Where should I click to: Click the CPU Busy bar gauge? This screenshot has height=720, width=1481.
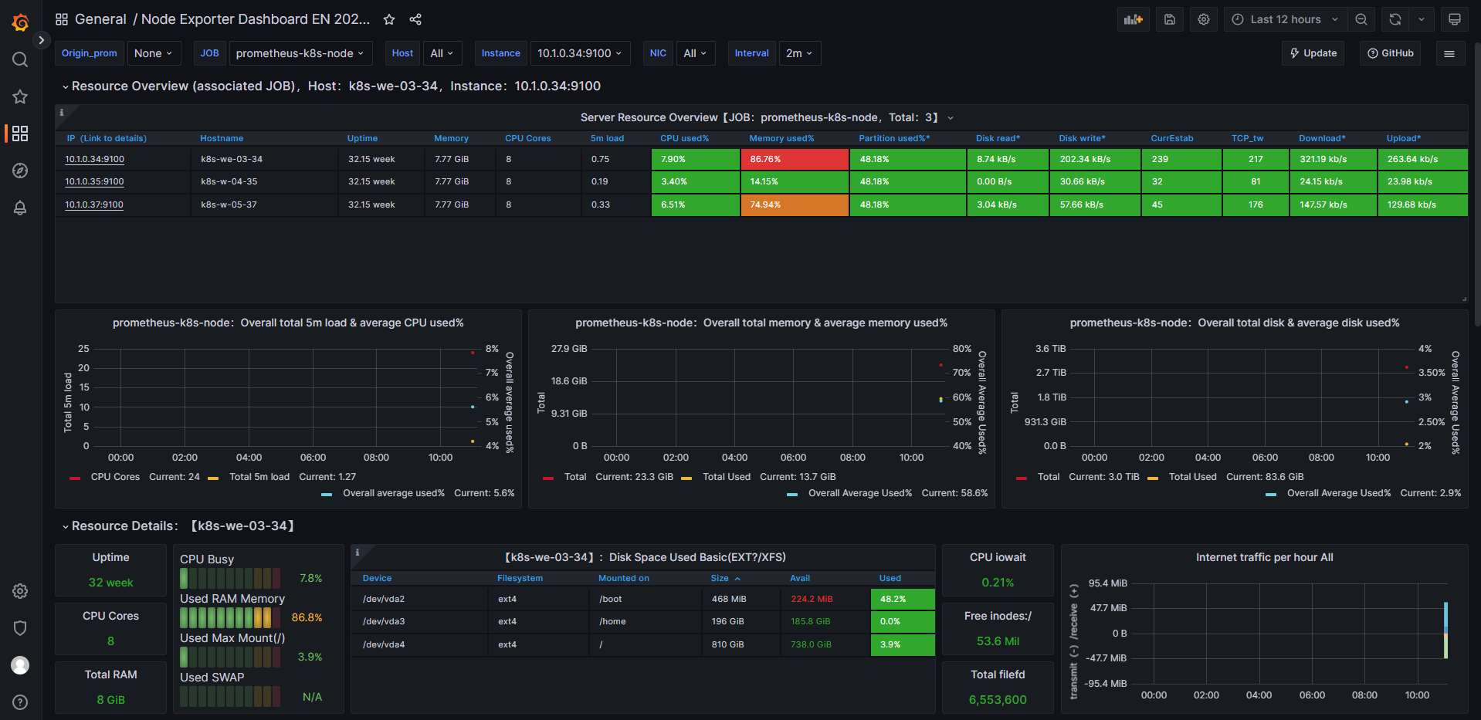230,578
